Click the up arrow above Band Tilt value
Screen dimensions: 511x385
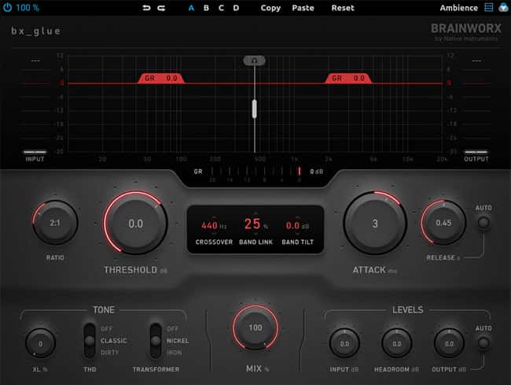pos(297,217)
